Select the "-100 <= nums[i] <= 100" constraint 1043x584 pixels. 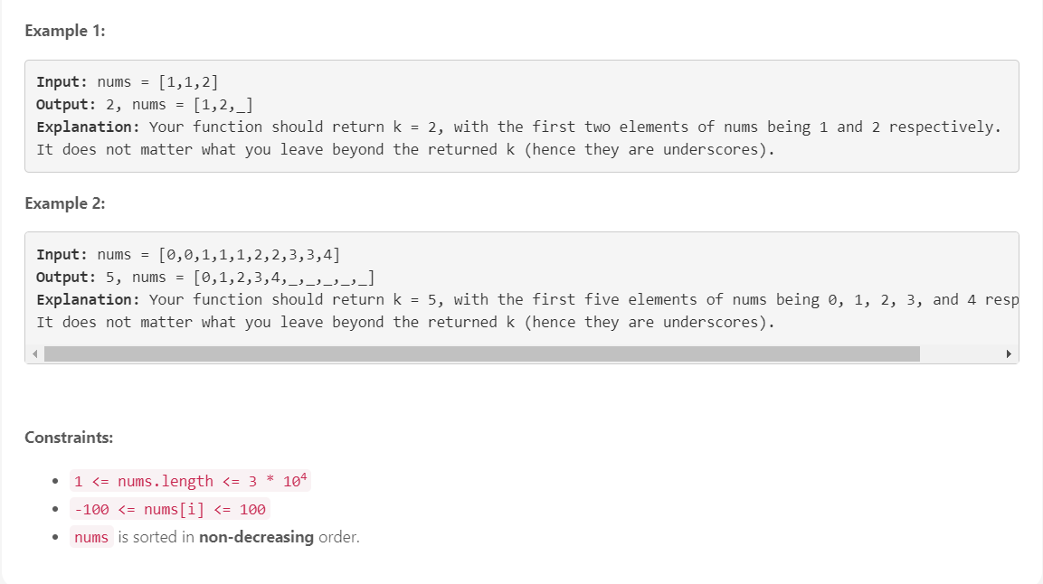pos(168,509)
